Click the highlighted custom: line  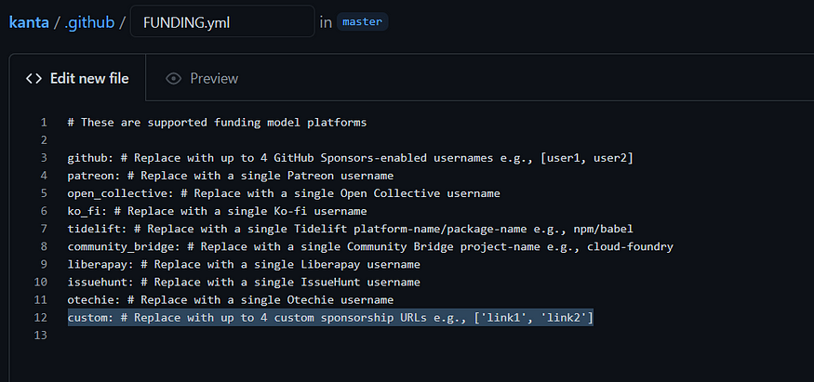(330, 317)
